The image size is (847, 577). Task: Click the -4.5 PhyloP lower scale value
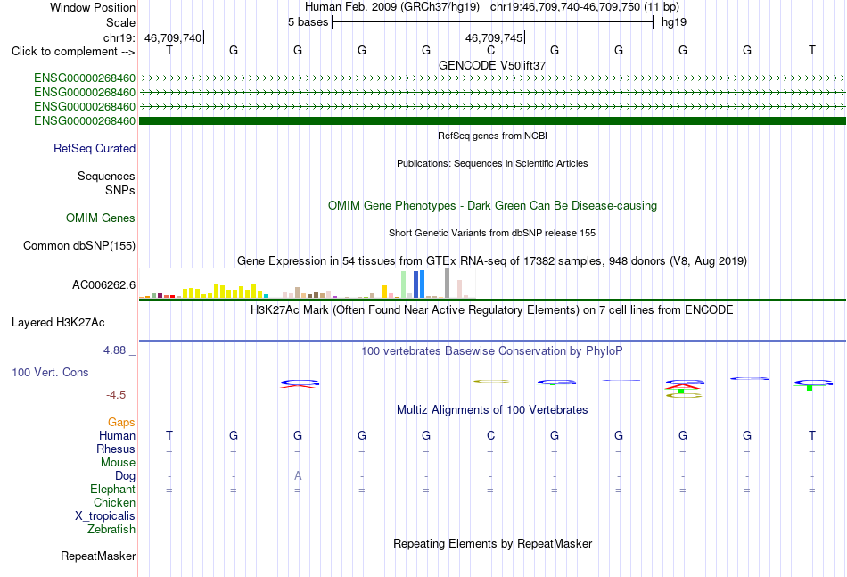(116, 395)
